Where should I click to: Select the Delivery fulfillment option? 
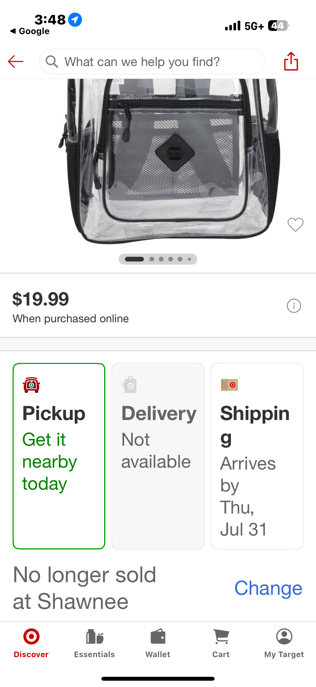pyautogui.click(x=158, y=456)
